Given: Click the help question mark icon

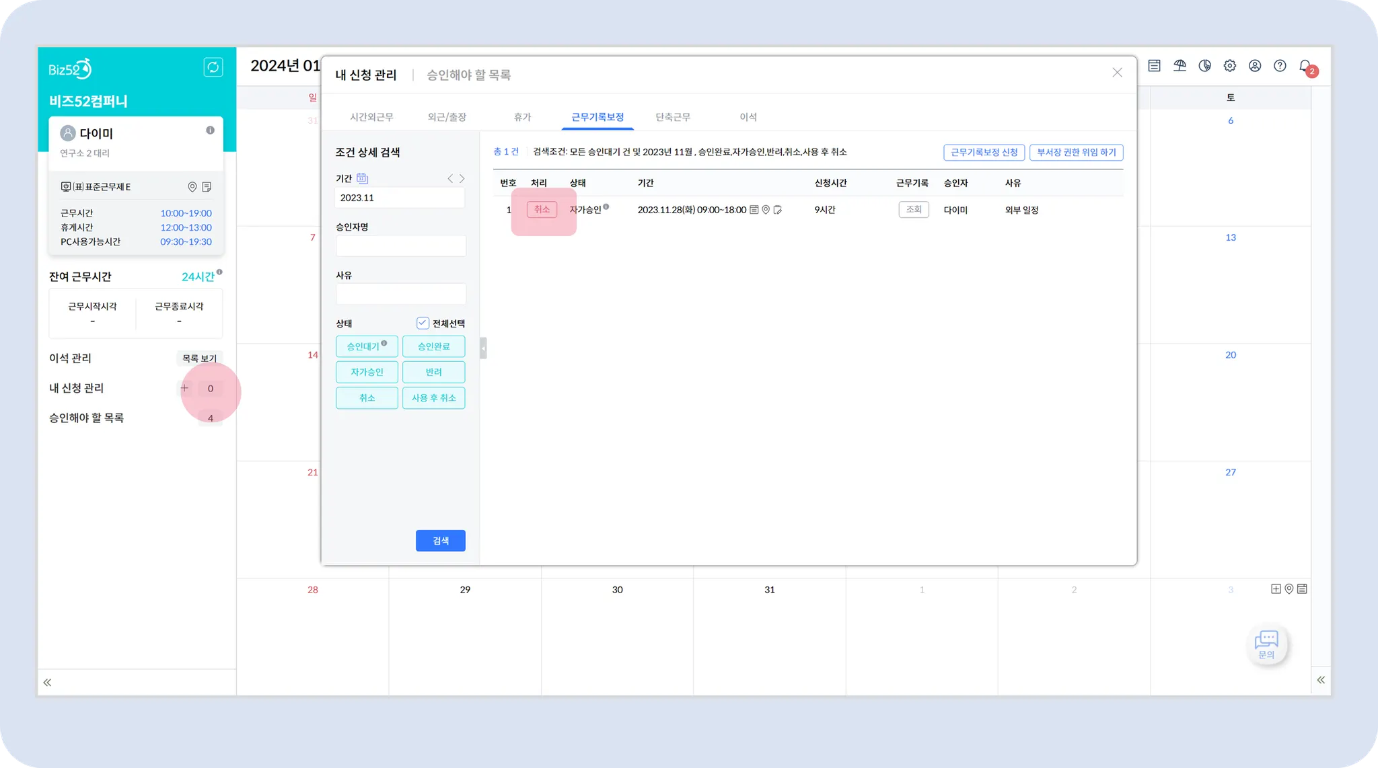Looking at the screenshot, I should point(1280,66).
